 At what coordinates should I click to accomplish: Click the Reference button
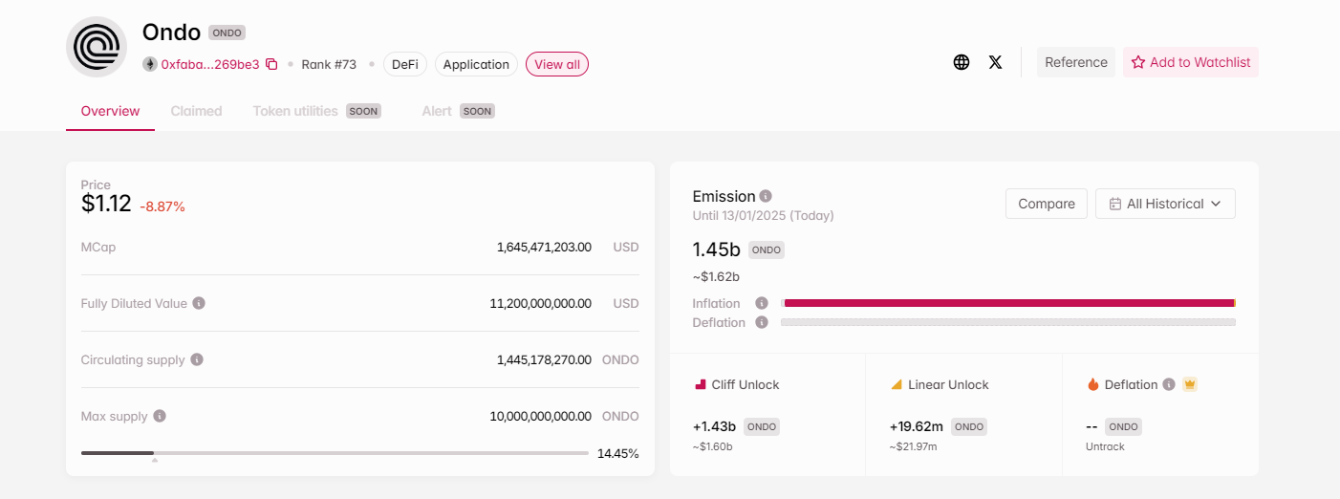1076,62
